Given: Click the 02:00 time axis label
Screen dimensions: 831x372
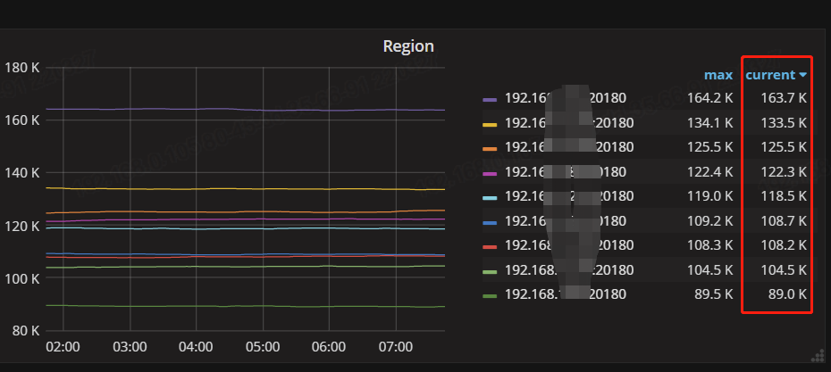Looking at the screenshot, I should [x=63, y=347].
